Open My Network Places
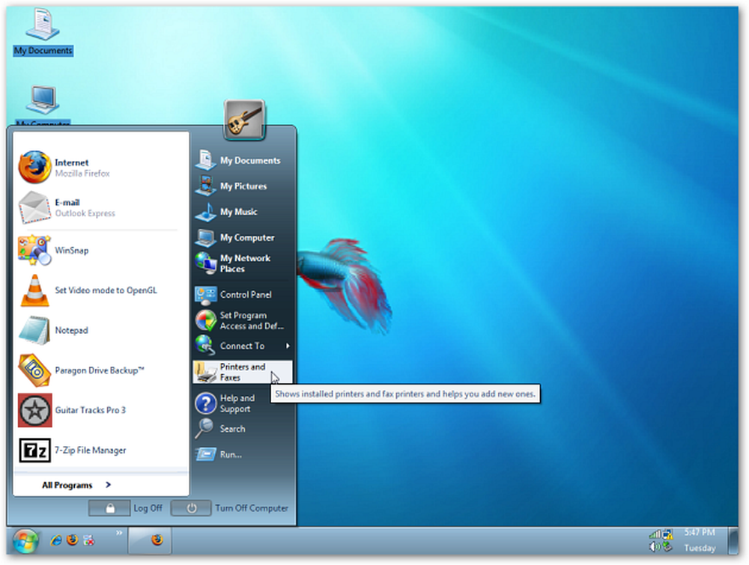This screenshot has height=565, width=749. pos(243,263)
